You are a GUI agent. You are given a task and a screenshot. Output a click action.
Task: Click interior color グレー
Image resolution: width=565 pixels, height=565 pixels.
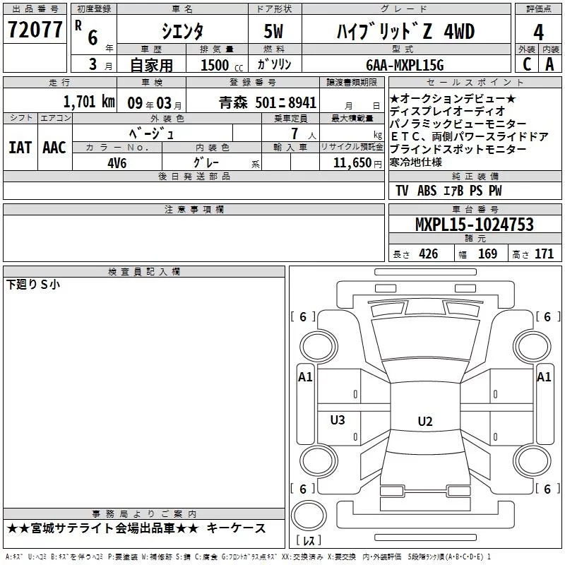[206, 162]
